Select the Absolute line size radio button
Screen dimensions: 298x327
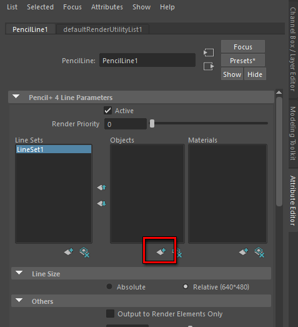(109, 286)
